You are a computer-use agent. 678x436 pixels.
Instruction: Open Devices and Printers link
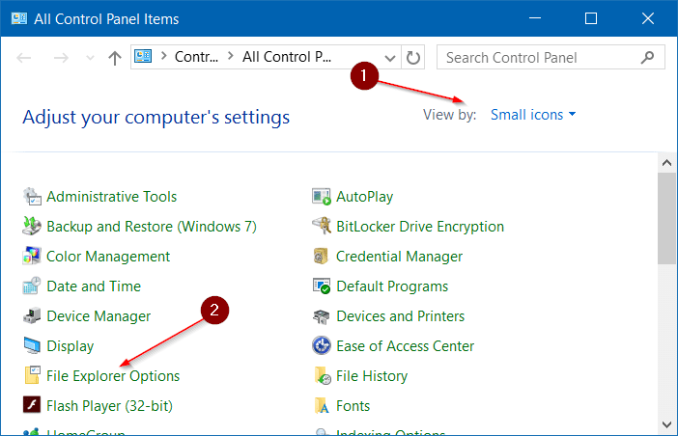pyautogui.click(x=401, y=316)
